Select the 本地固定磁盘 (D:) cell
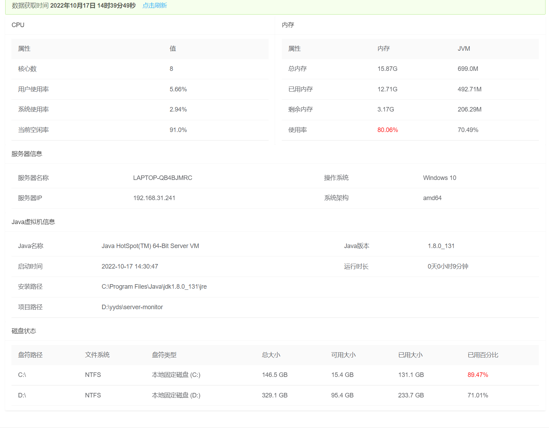This screenshot has width=549, height=428. tap(176, 395)
